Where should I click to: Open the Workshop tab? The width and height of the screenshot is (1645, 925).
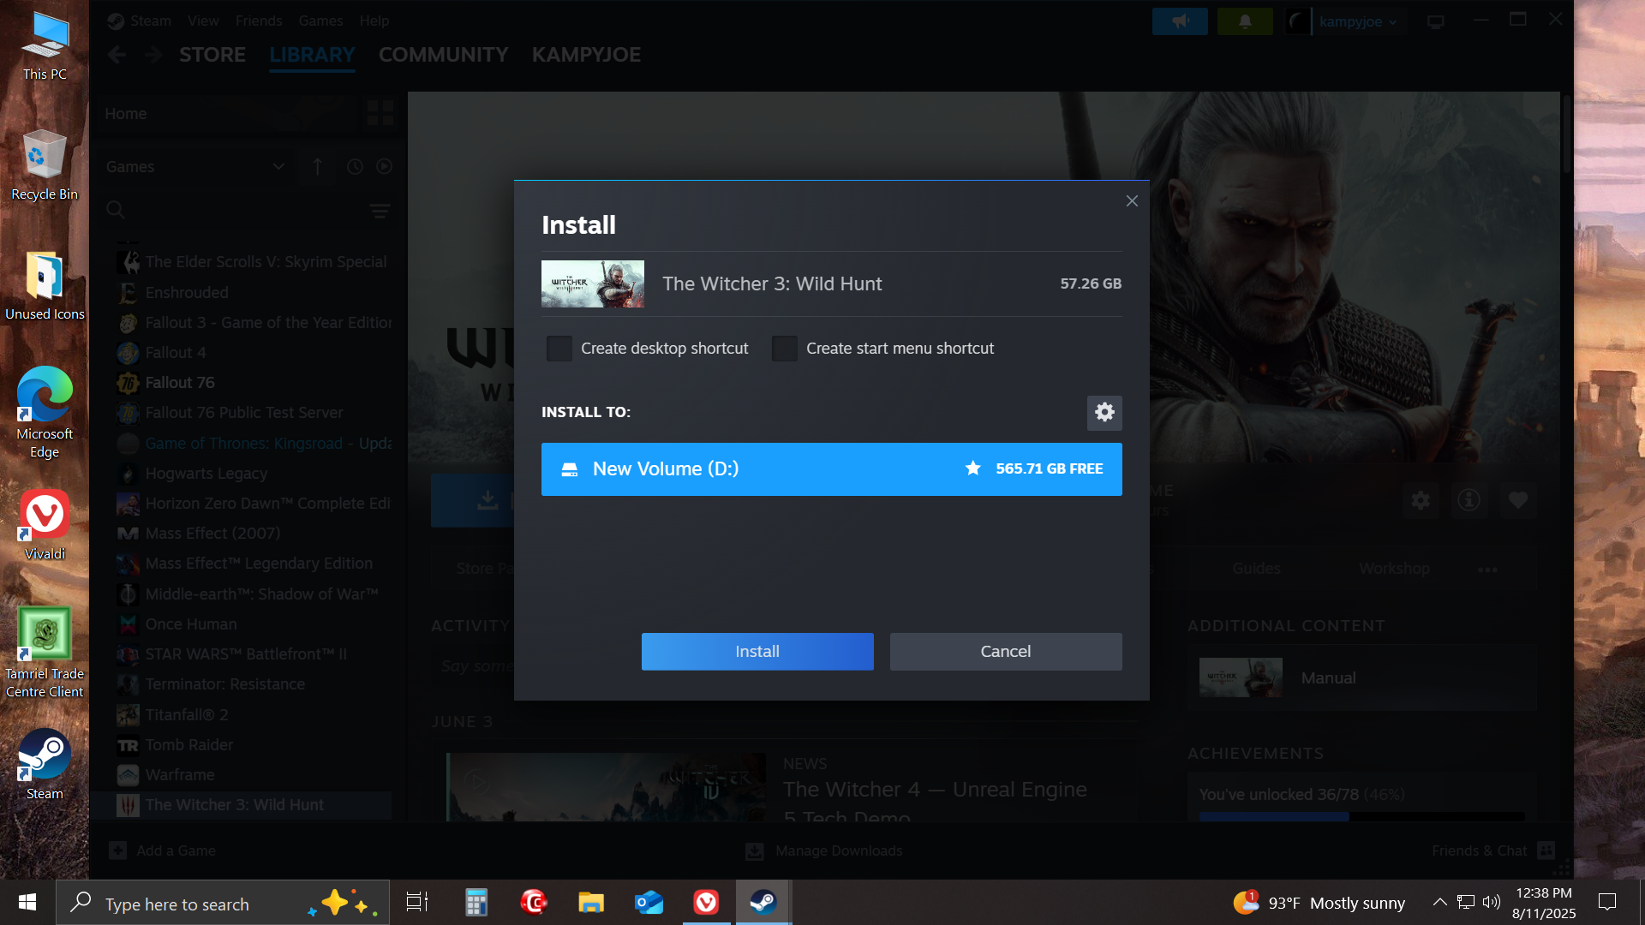[1394, 569]
